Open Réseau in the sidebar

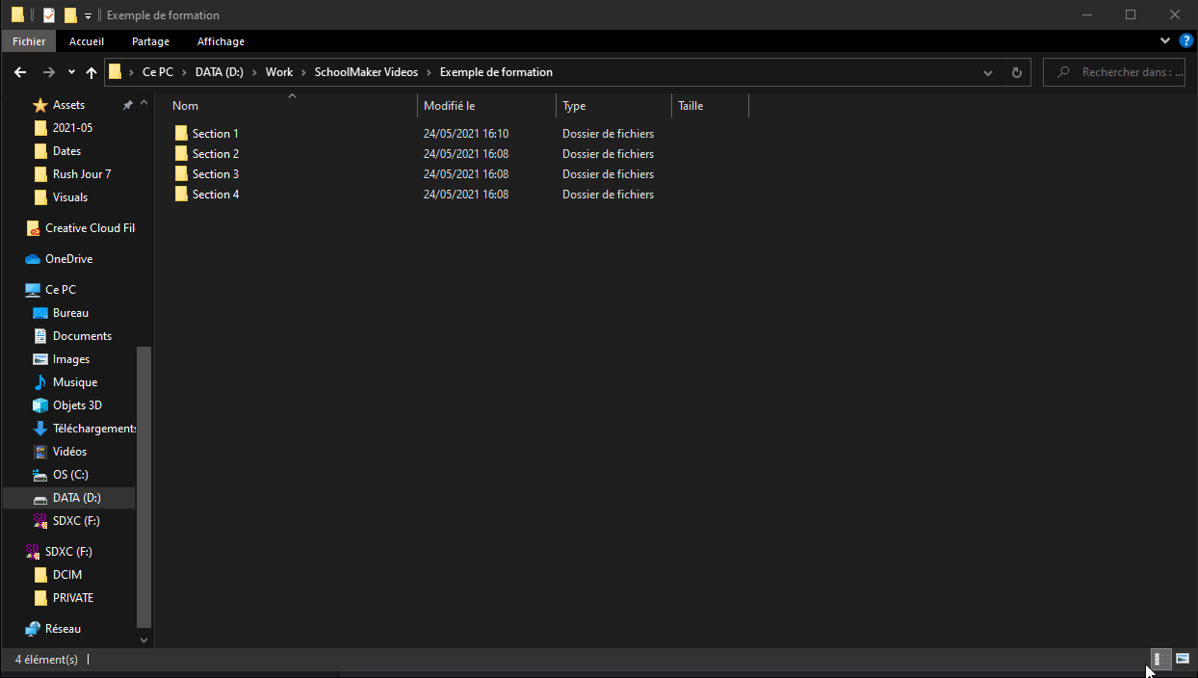(x=63, y=629)
